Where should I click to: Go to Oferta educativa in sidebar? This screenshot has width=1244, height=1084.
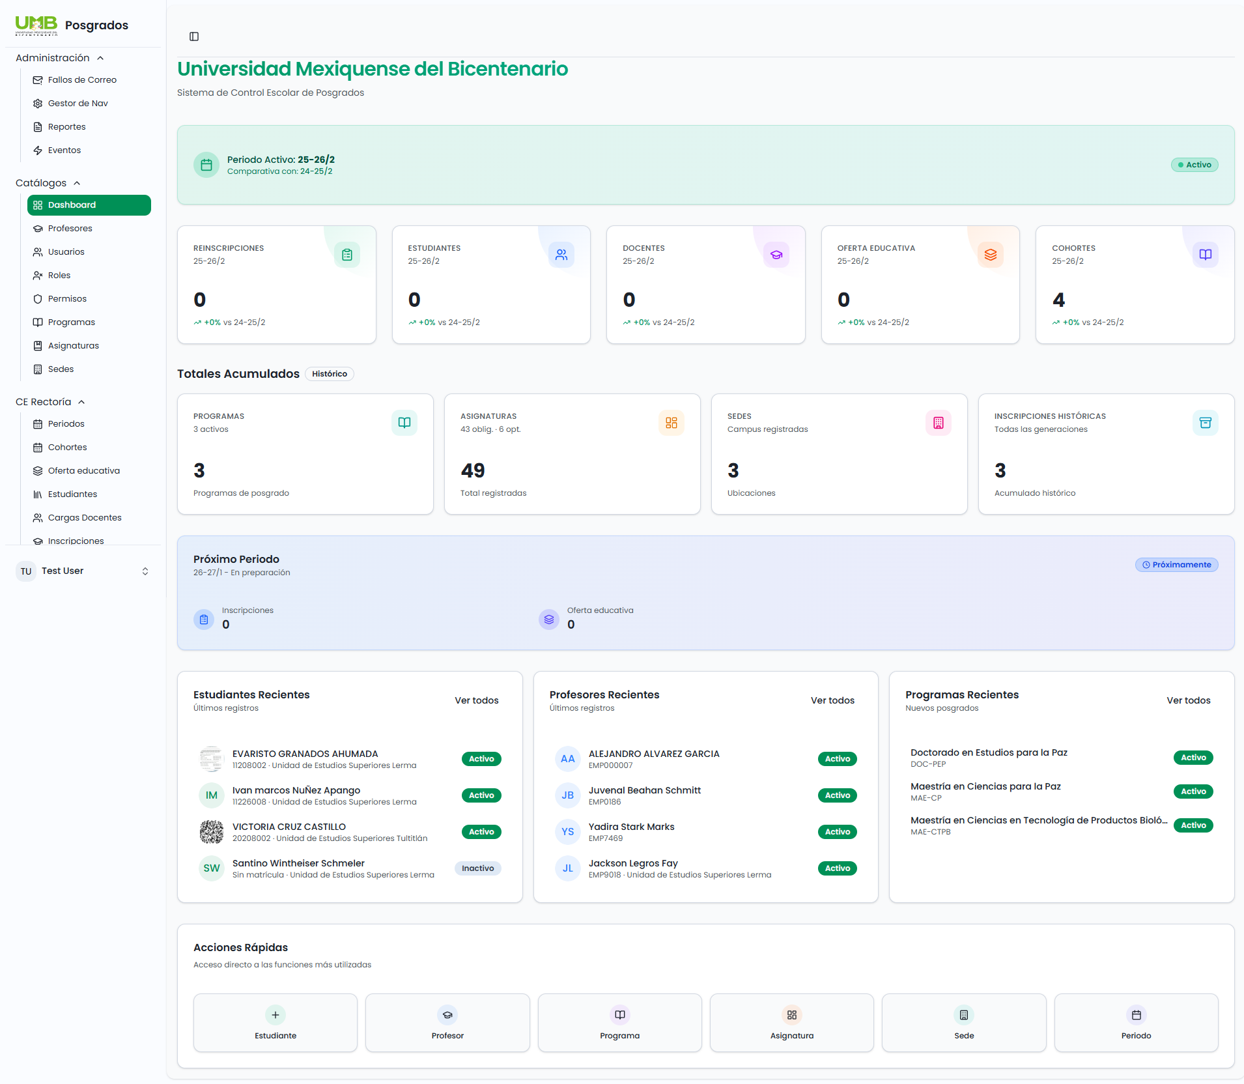tap(89, 471)
